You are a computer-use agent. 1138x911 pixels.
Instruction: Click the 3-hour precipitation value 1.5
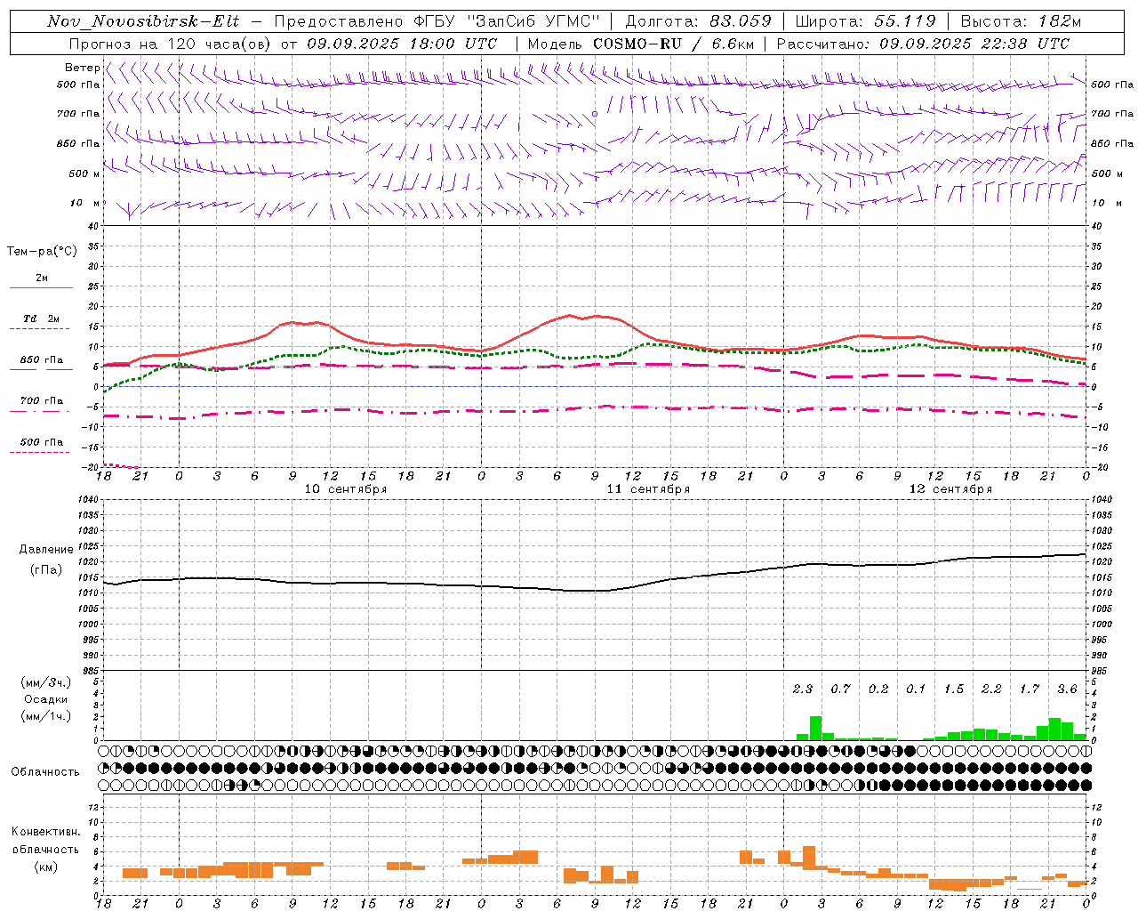click(954, 689)
